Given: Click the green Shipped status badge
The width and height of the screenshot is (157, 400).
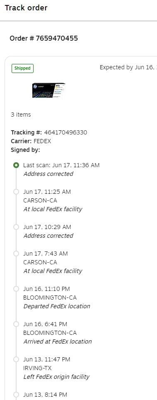Looking at the screenshot, I should [22, 68].
